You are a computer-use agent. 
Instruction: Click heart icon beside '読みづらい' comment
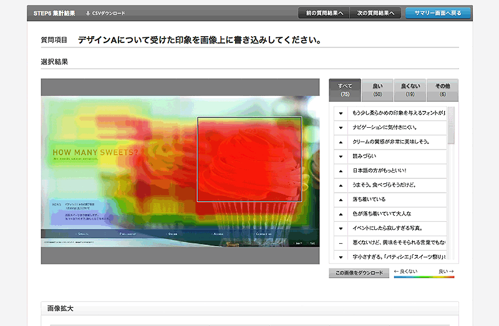click(x=341, y=156)
